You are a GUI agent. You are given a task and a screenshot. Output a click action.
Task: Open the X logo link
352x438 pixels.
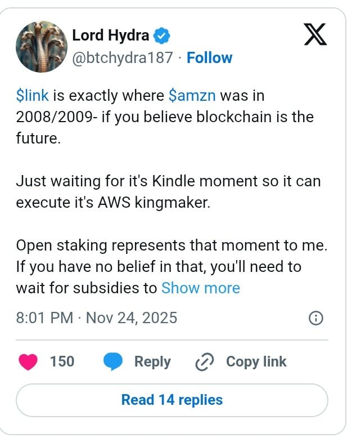pos(315,35)
